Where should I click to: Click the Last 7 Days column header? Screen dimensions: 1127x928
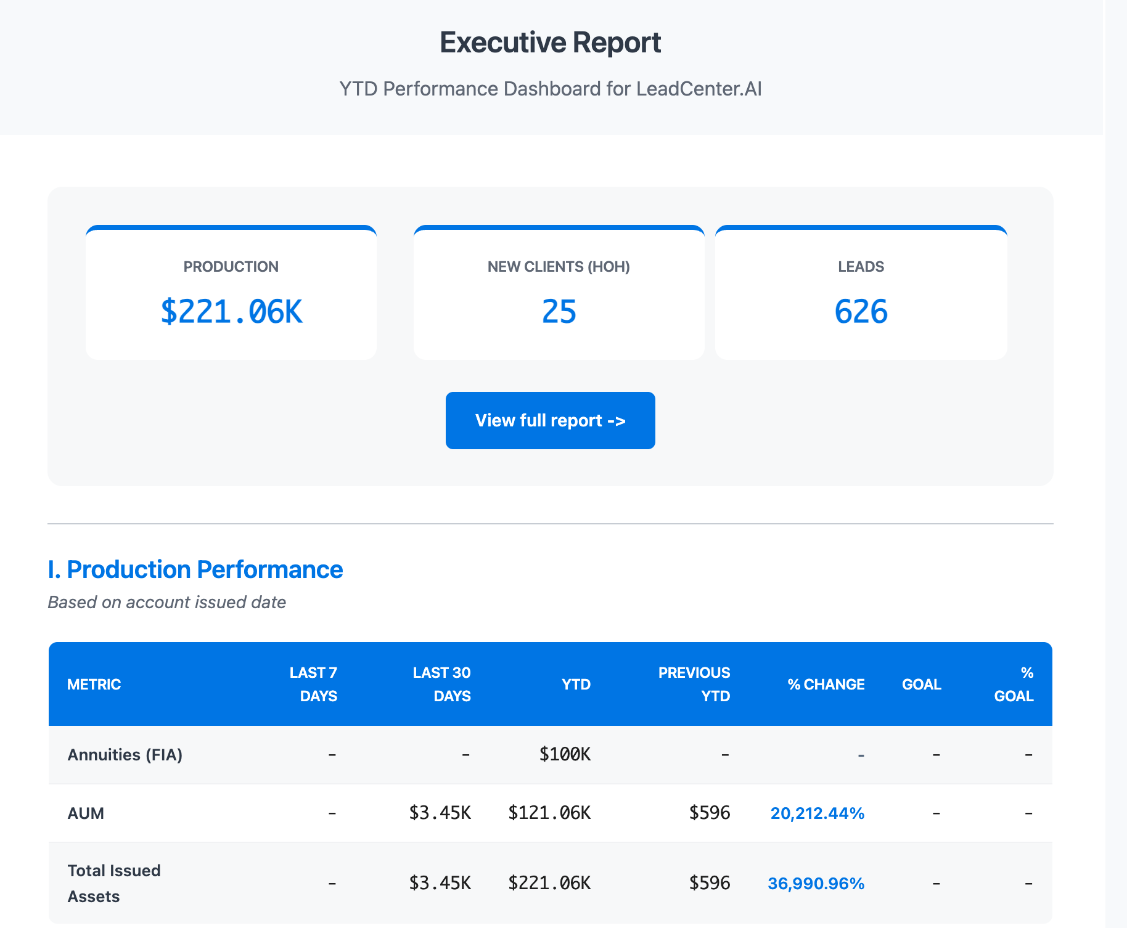[314, 684]
